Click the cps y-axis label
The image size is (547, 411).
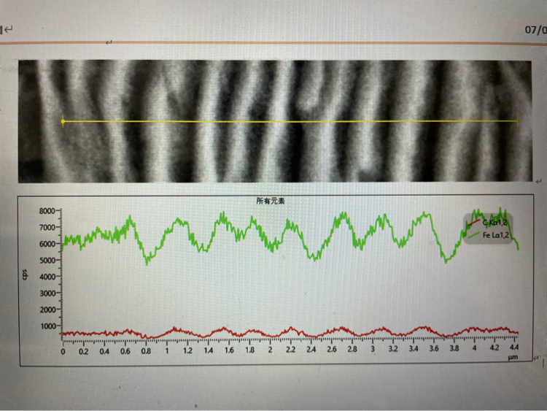24,274
